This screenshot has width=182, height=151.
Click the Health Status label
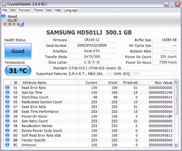click(15, 40)
